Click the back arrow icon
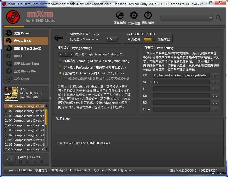Screen dimensions: 228x177 (58, 38)
